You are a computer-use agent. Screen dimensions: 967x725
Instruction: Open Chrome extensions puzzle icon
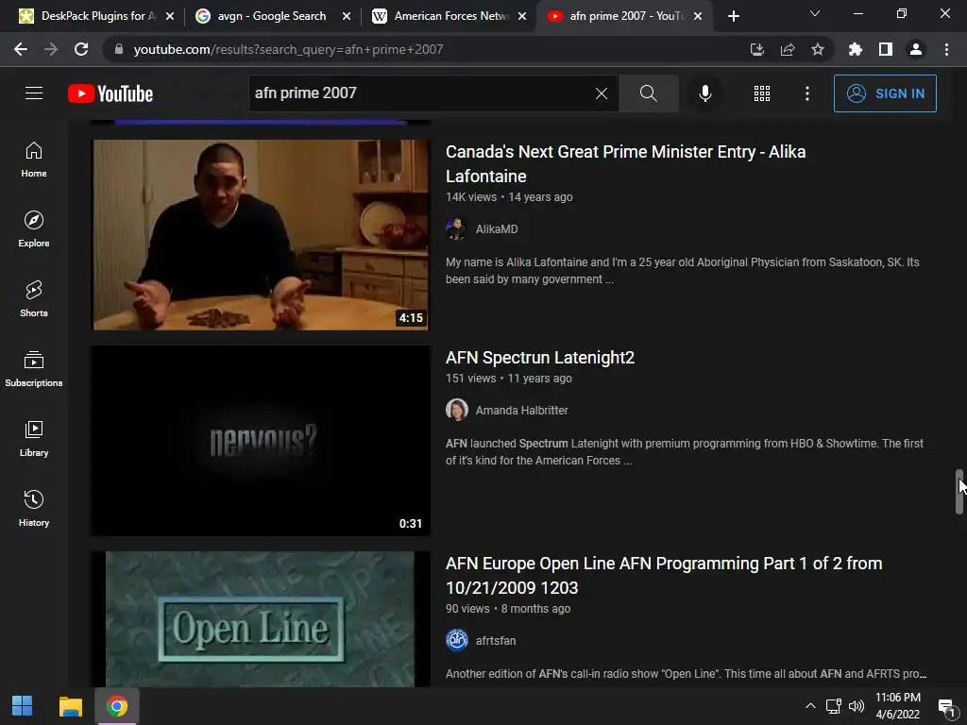[x=855, y=49]
